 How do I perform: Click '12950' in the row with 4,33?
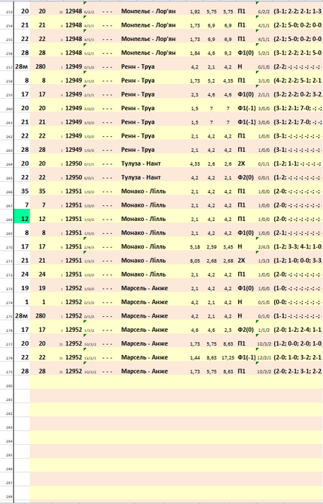point(74,163)
